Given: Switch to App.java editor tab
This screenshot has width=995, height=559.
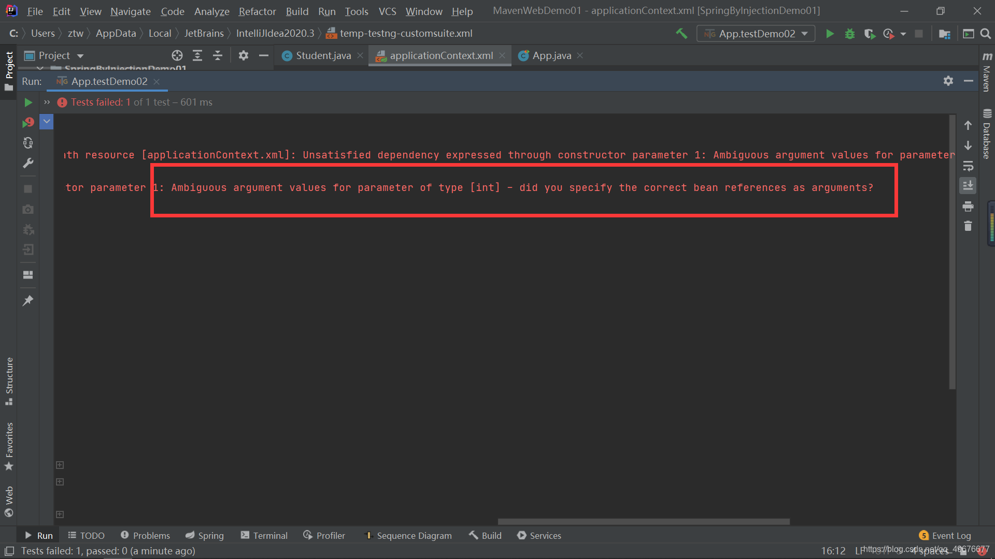Looking at the screenshot, I should 551,55.
